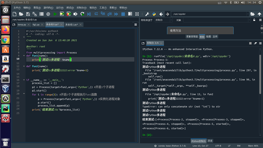The height and width of the screenshot is (148, 263).
Task: Create a new file from the toolbar
Action: 15,14
